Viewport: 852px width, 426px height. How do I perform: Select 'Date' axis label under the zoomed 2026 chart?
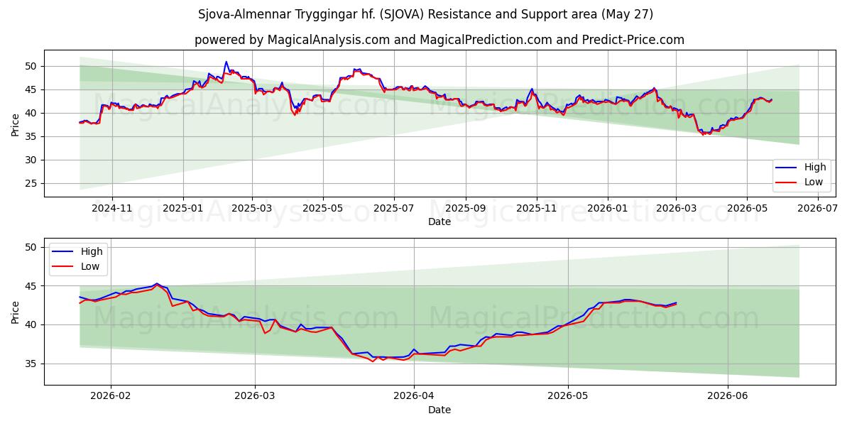click(439, 410)
